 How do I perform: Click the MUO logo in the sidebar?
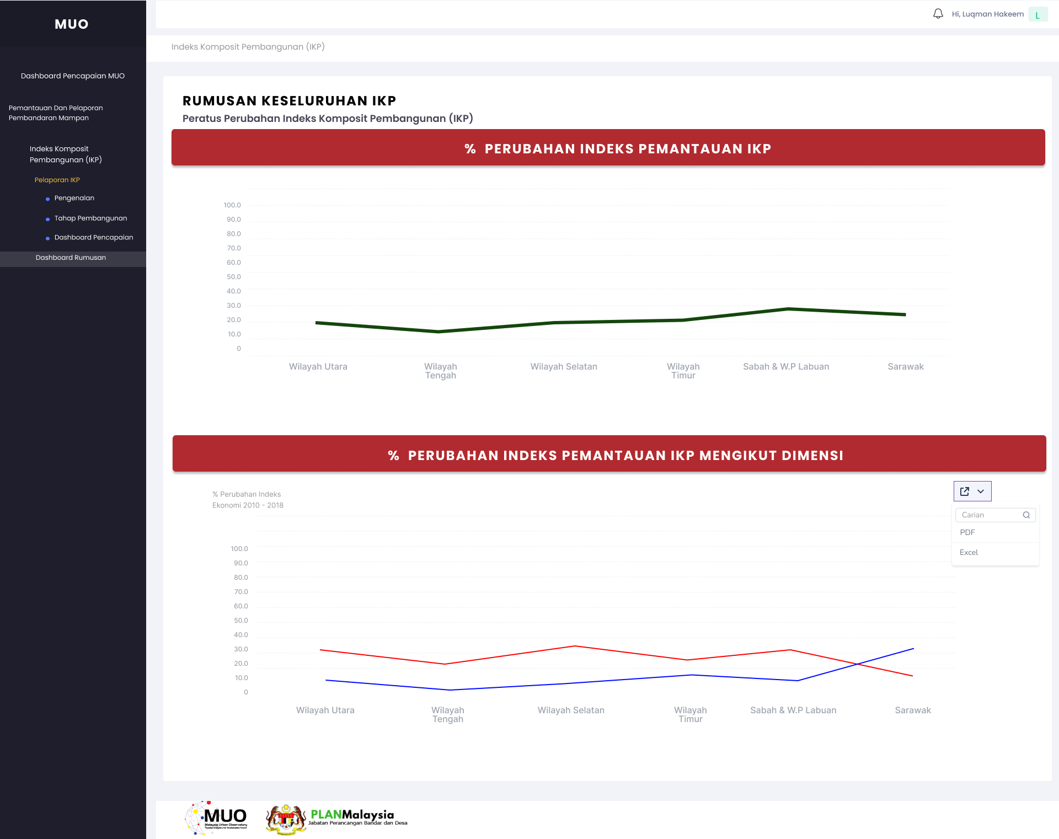click(72, 24)
